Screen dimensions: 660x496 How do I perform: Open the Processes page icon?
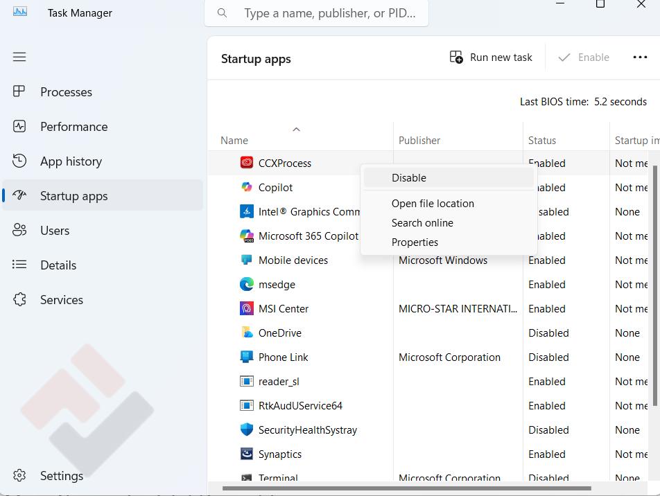(19, 91)
